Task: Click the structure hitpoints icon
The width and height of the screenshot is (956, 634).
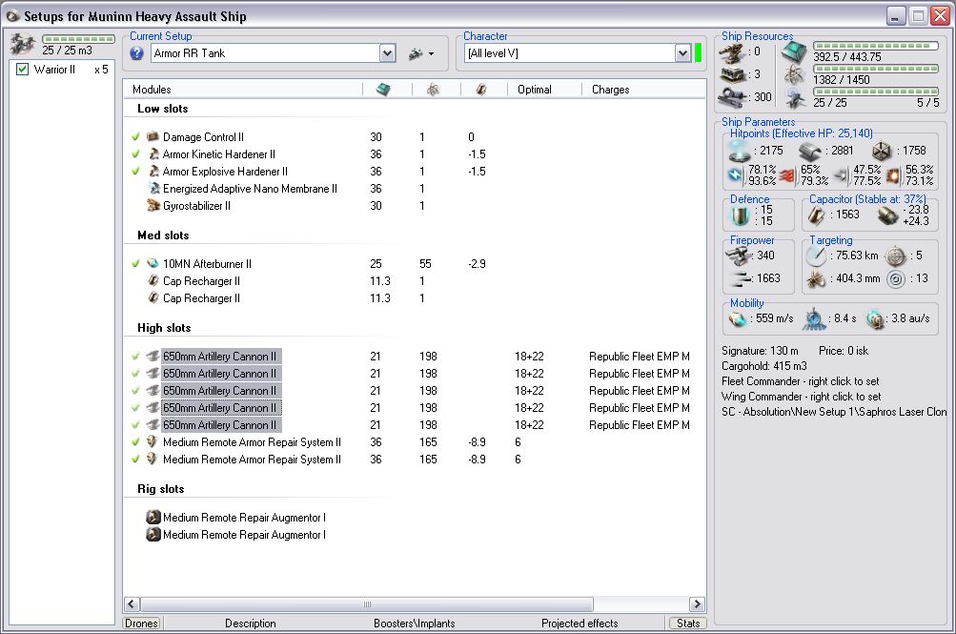Action: pos(882,151)
